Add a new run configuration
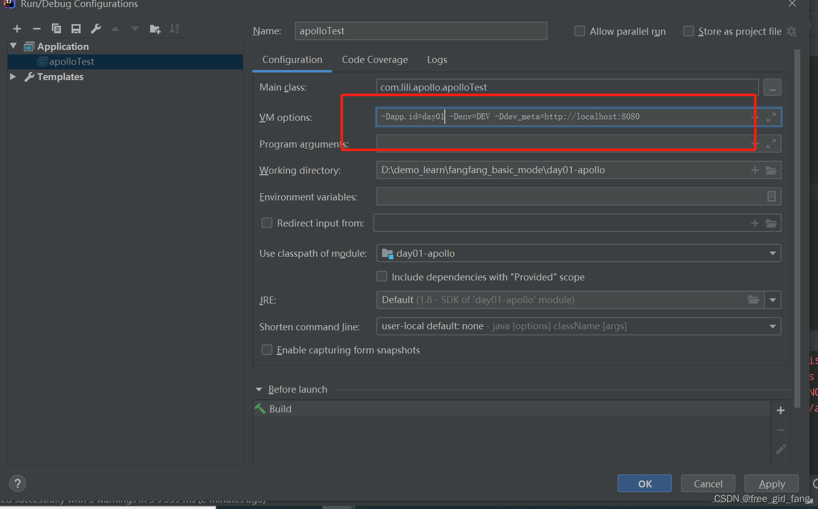Screen dimensions: 818x509 [x=17, y=29]
